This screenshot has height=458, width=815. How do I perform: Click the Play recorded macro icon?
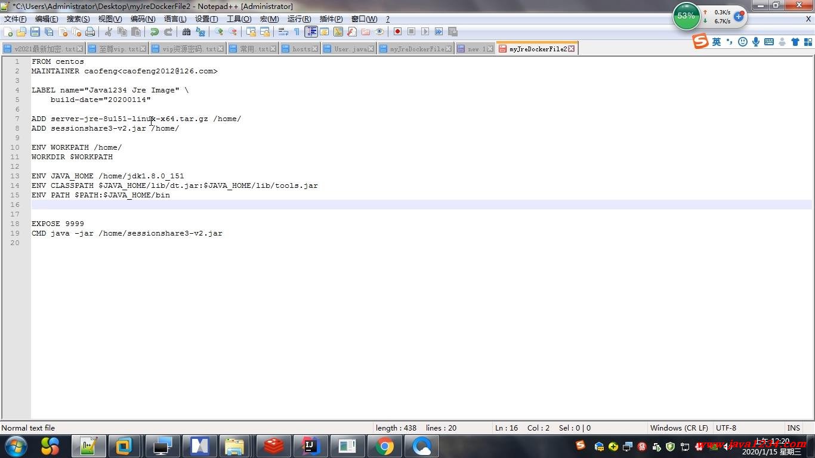pyautogui.click(x=425, y=32)
